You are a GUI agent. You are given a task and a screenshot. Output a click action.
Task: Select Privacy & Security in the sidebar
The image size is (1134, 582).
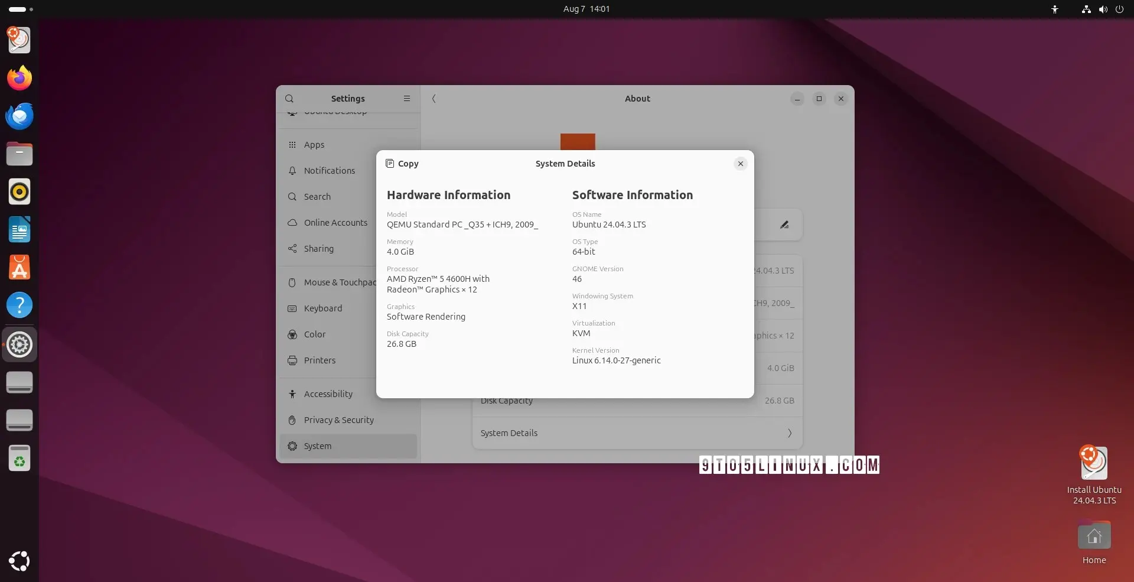point(338,420)
